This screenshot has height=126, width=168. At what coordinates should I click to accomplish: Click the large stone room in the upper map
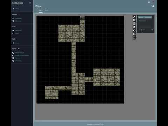(71, 33)
